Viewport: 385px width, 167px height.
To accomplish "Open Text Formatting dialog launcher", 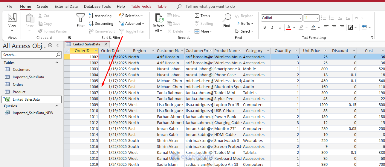I will (372, 38).
